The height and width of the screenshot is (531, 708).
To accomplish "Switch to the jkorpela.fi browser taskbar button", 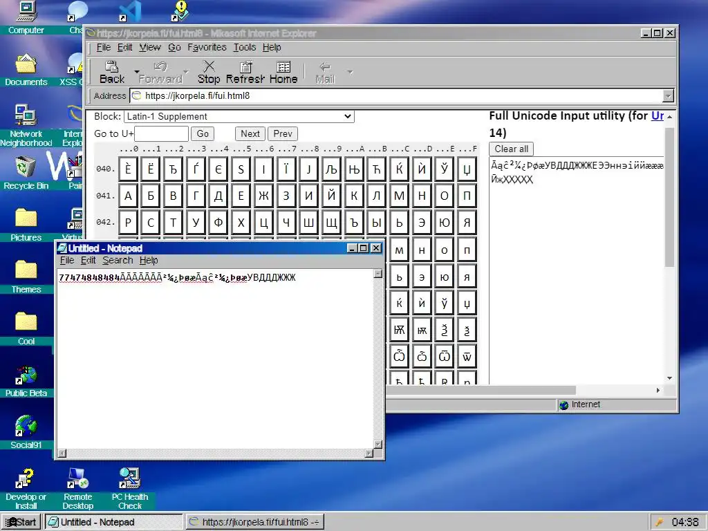I will point(254,522).
